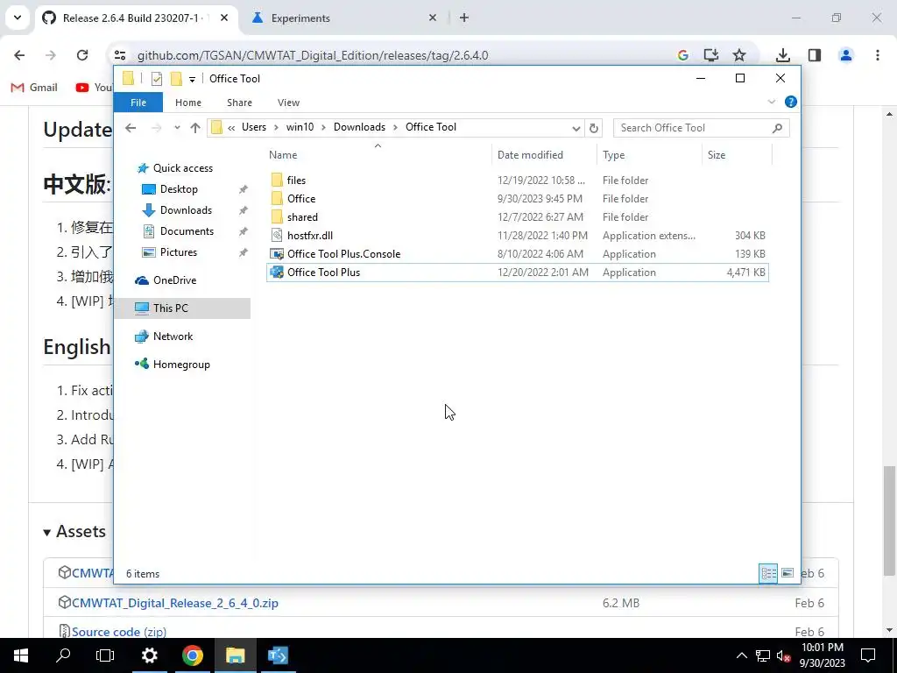
Task: Select Quick access in navigation pane
Action: pos(182,167)
